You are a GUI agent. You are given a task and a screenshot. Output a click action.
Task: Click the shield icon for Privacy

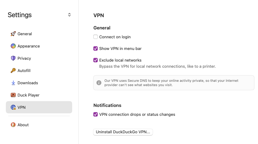pos(13,58)
